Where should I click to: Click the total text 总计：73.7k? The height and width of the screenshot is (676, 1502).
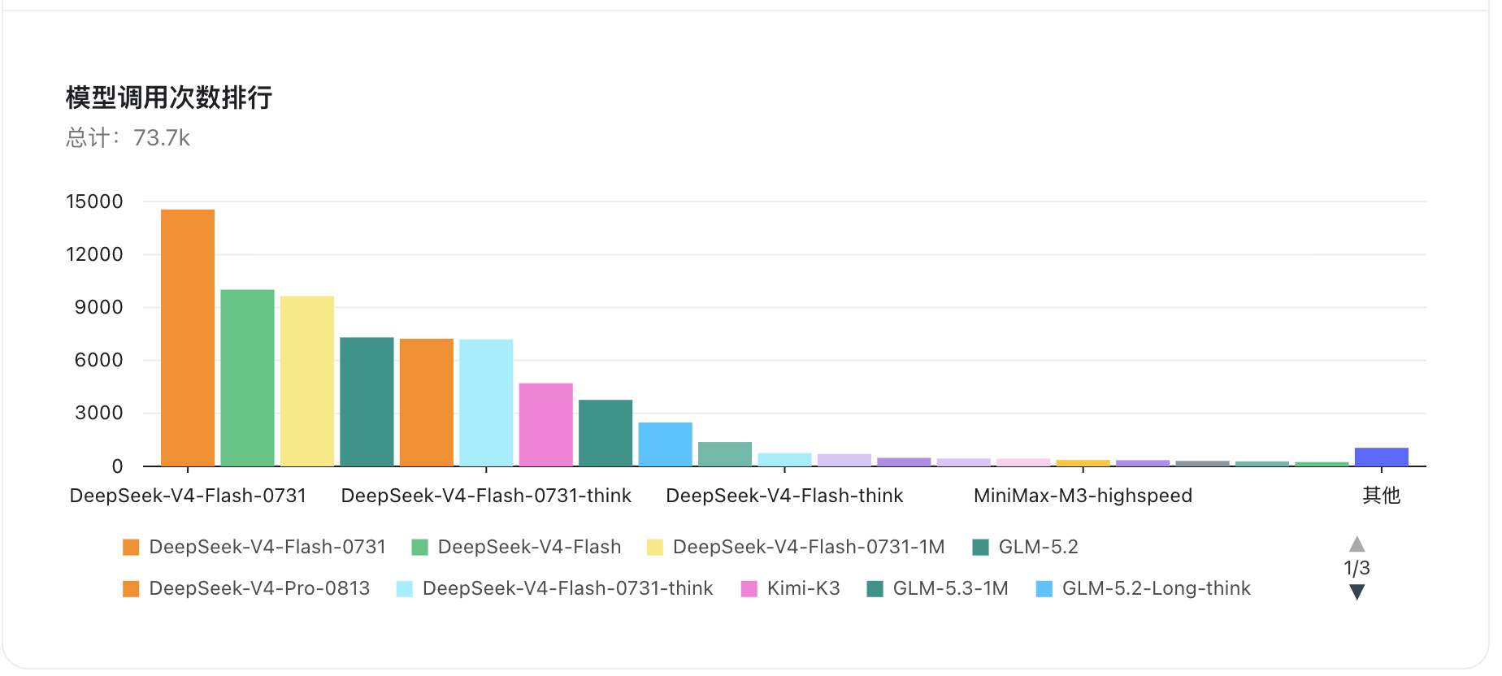pos(128,138)
